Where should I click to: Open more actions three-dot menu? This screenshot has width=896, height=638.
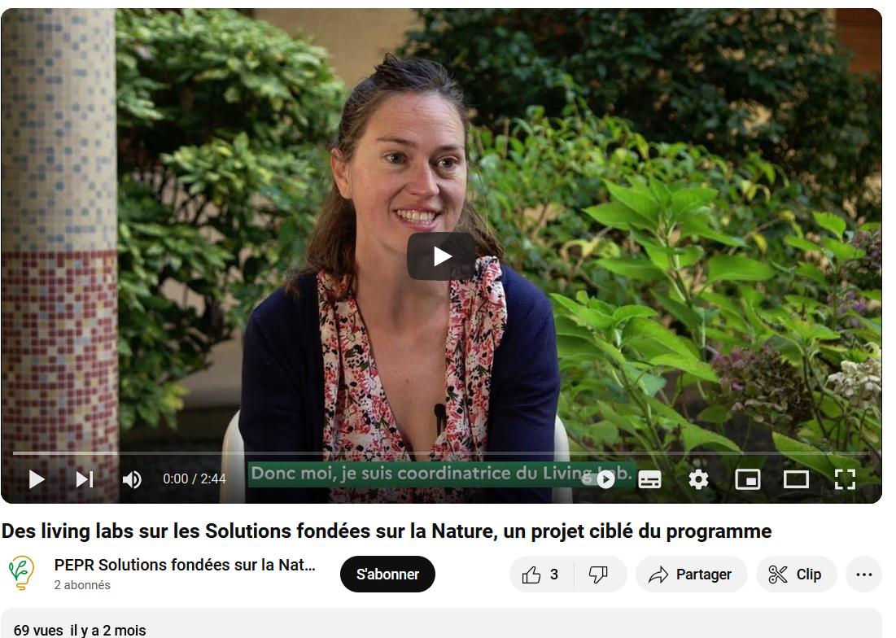click(x=864, y=574)
